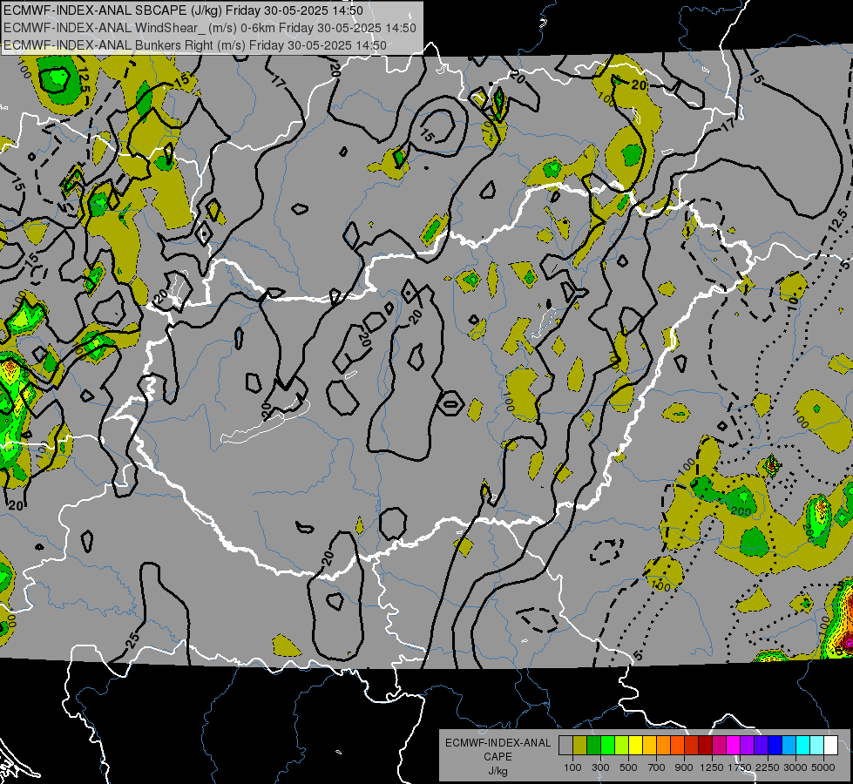Select the pure yellow legend swatch
Screen dimensions: 853x784
pyautogui.click(x=635, y=746)
